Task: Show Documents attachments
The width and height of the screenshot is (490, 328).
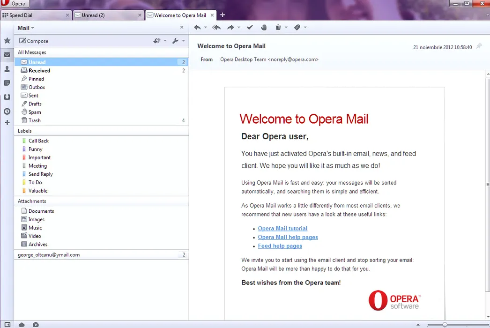Action: tap(102, 211)
